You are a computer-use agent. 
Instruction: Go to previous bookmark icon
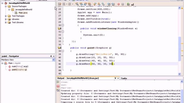pyautogui.click(x=95, y=4)
